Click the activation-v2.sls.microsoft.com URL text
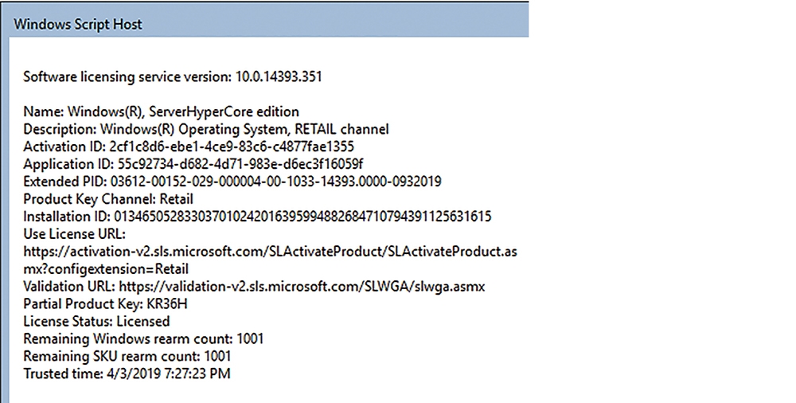Image resolution: width=796 pixels, height=403 pixels. pos(270,251)
